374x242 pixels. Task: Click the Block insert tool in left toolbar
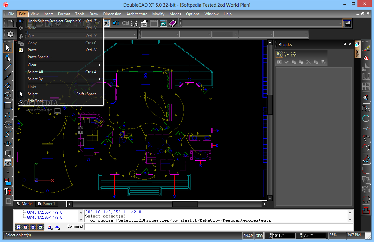(x=8, y=163)
